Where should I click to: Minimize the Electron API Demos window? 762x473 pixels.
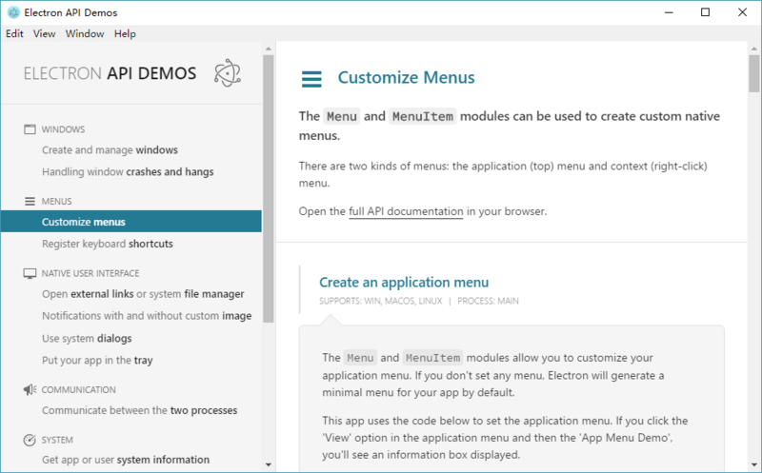click(670, 12)
